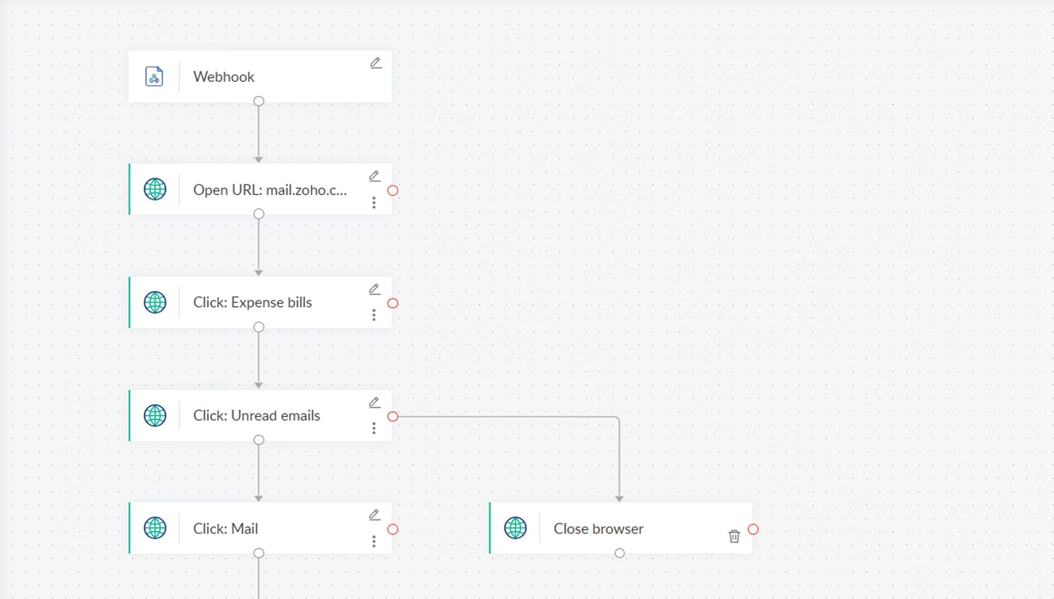The image size is (1054, 599).
Task: Open kebab menu on Click: Expense bills node
Action: click(x=374, y=315)
